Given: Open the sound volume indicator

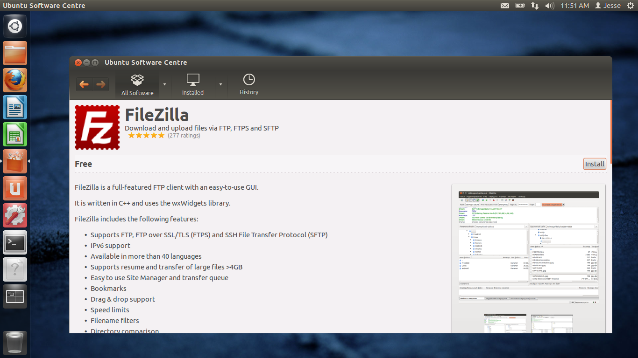Looking at the screenshot, I should tap(550, 6).
